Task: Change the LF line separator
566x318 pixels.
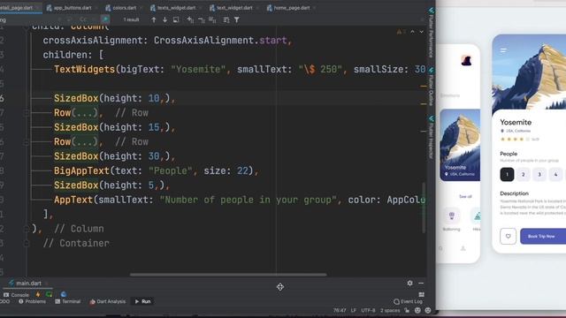Action: (x=354, y=310)
